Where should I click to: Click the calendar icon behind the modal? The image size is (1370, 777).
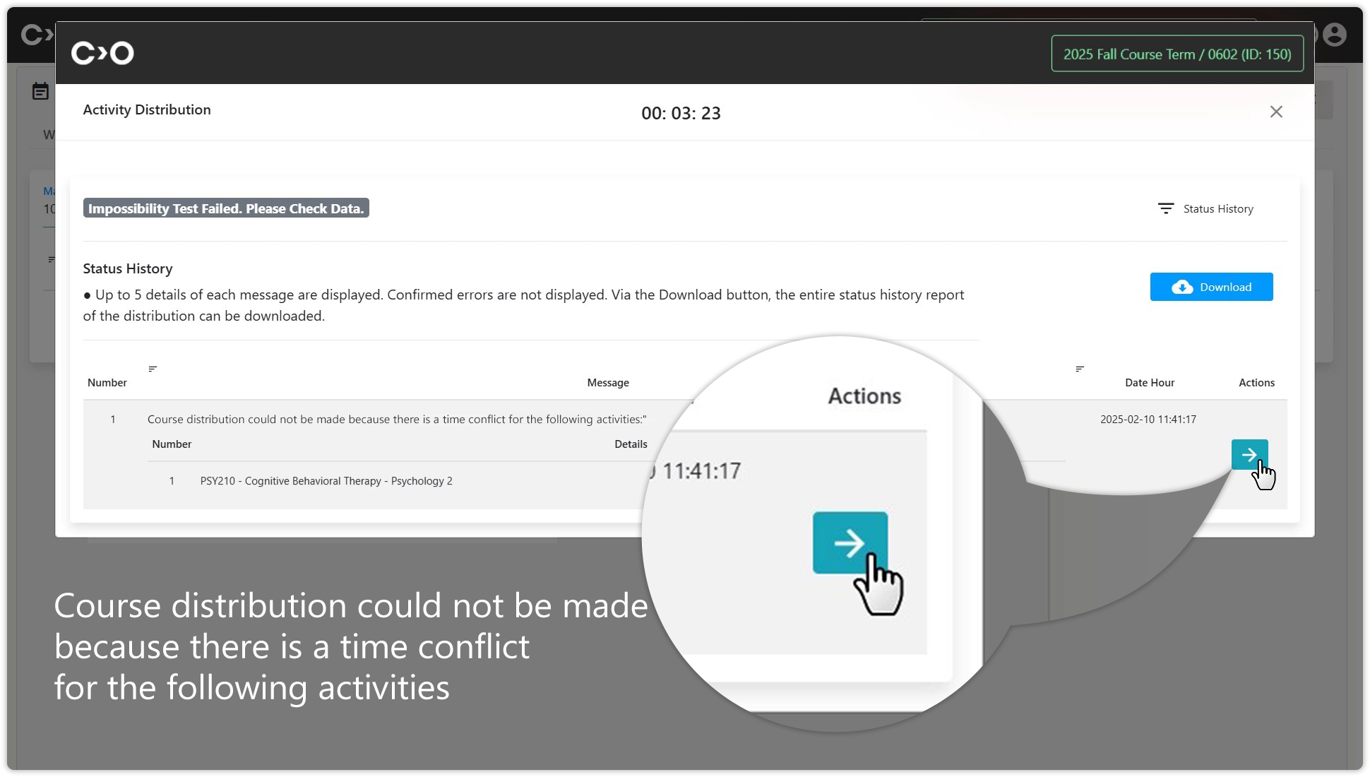40,91
